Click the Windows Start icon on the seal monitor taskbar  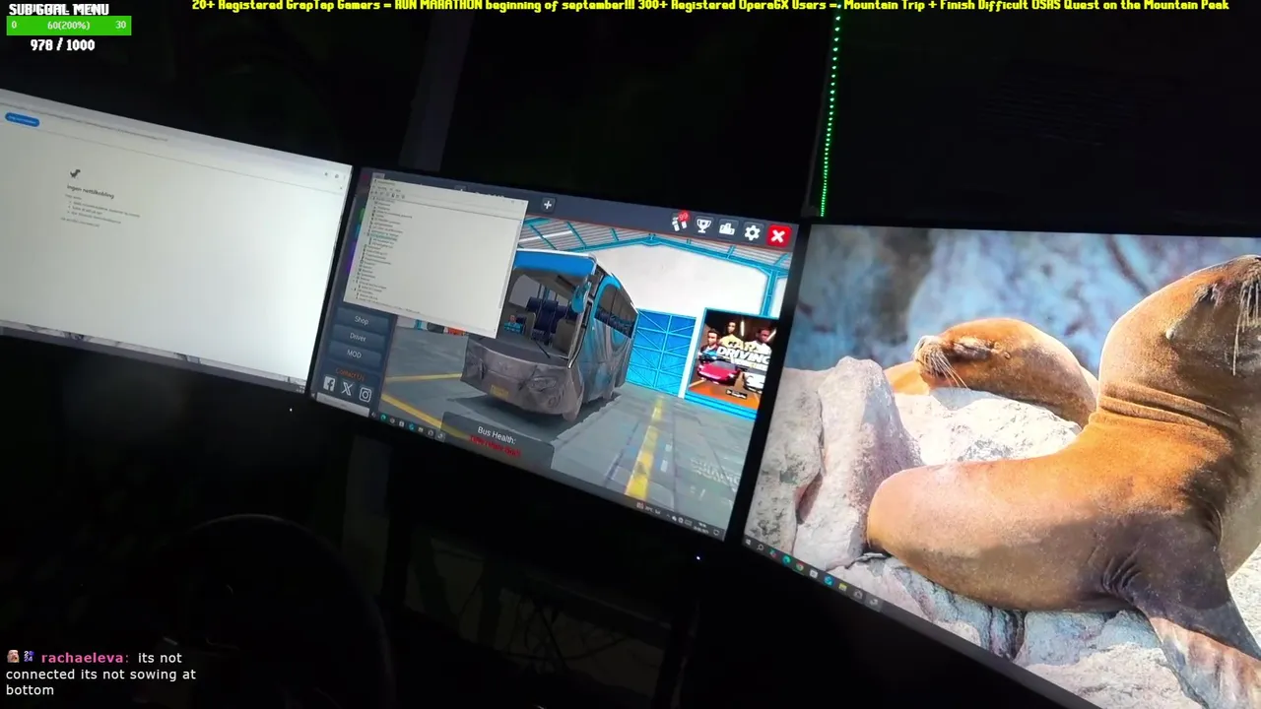(x=748, y=542)
